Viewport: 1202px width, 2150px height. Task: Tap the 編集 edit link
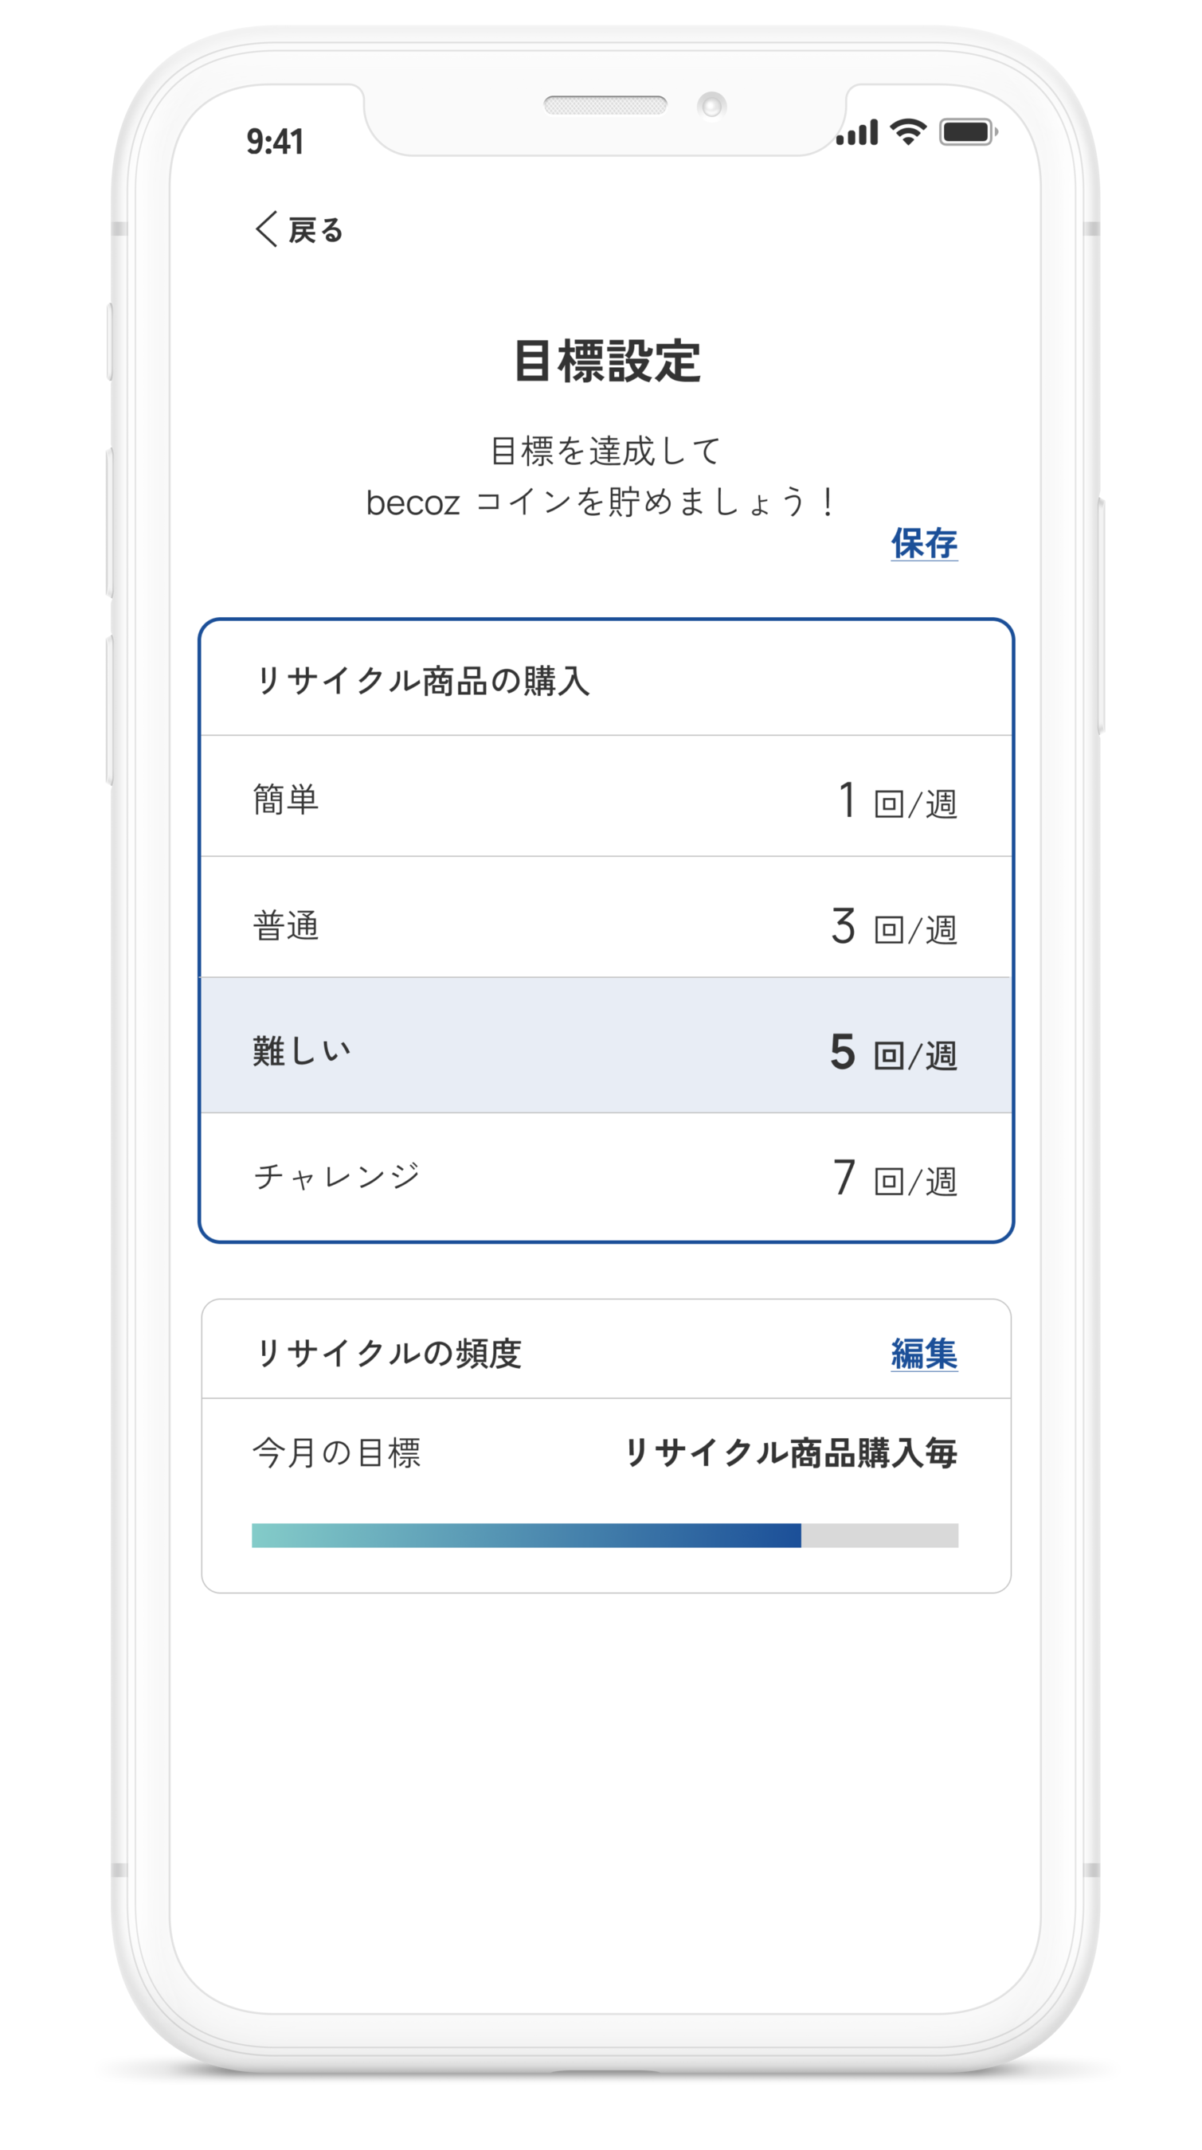tap(923, 1353)
